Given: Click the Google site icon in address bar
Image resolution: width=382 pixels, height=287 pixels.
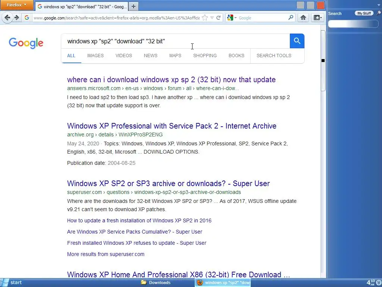Looking at the screenshot, I should [27, 18].
